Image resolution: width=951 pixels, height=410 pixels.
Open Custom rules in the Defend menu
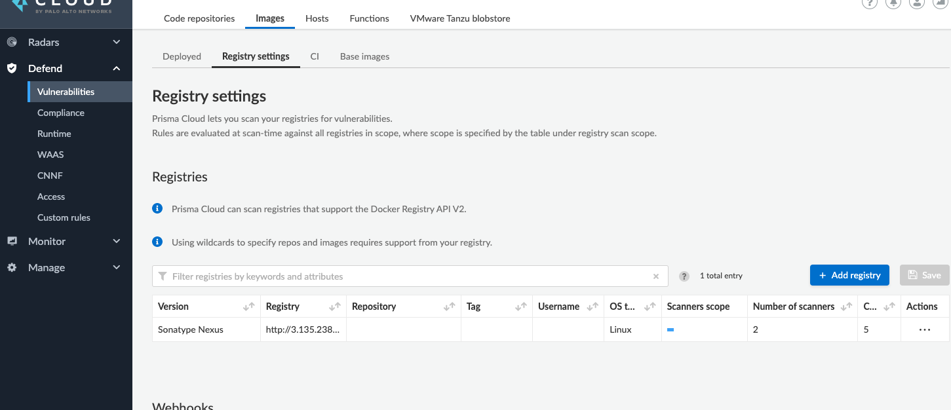pyautogui.click(x=64, y=217)
